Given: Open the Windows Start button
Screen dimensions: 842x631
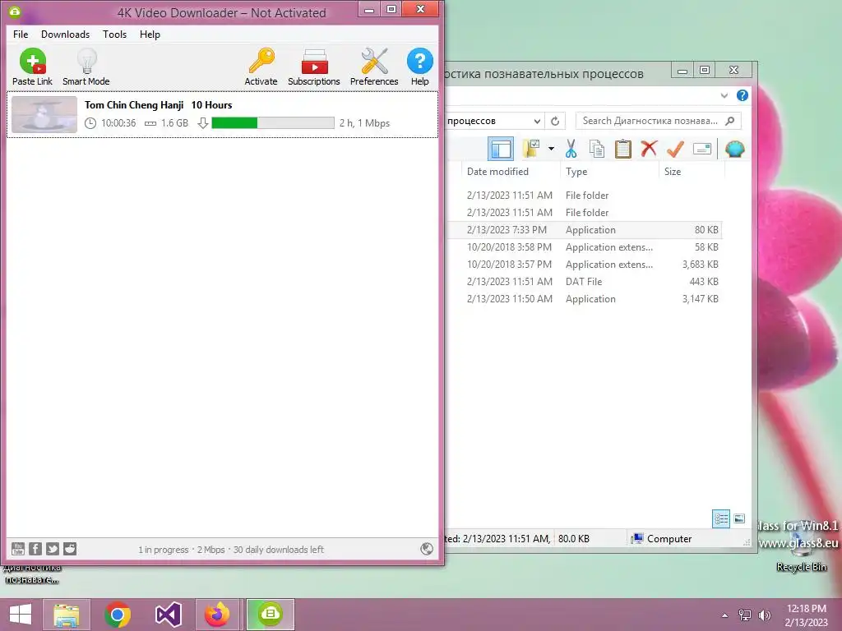Looking at the screenshot, I should coord(21,615).
